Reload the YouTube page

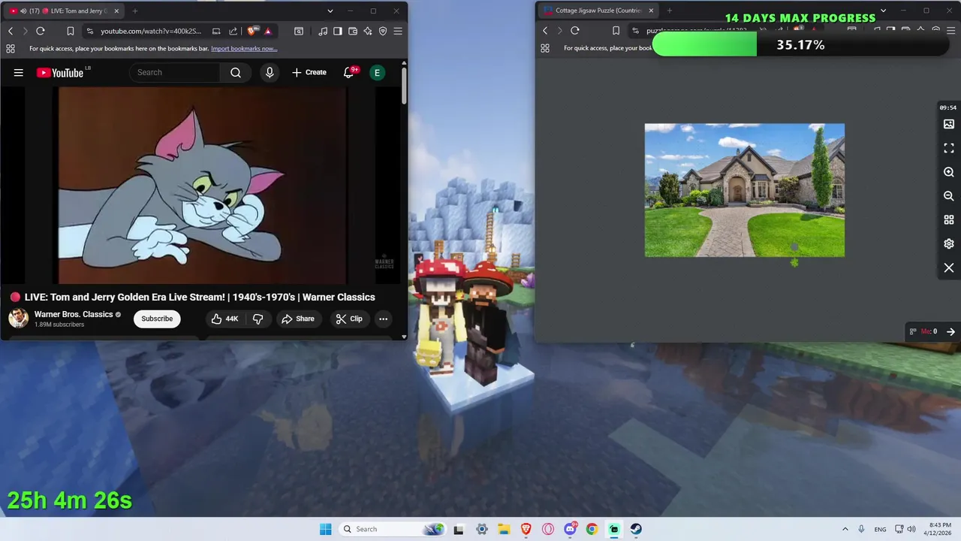tap(41, 31)
